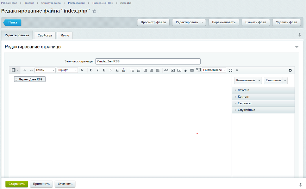
Task: Open the Стиль dropdown
Action: pyautogui.click(x=45, y=70)
